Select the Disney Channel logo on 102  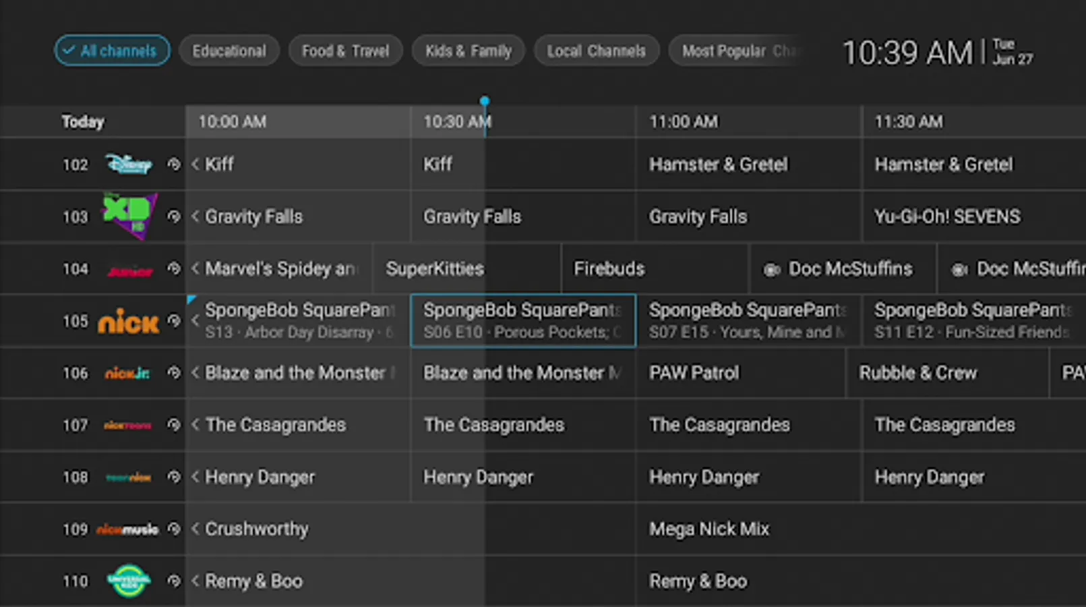[x=128, y=164]
